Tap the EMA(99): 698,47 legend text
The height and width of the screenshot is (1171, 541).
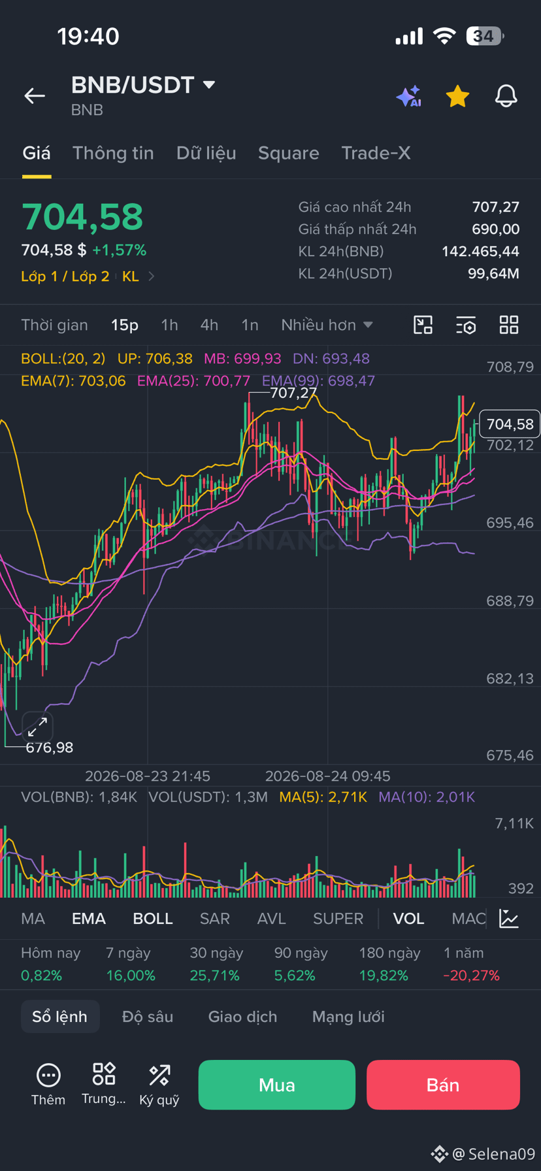[318, 380]
